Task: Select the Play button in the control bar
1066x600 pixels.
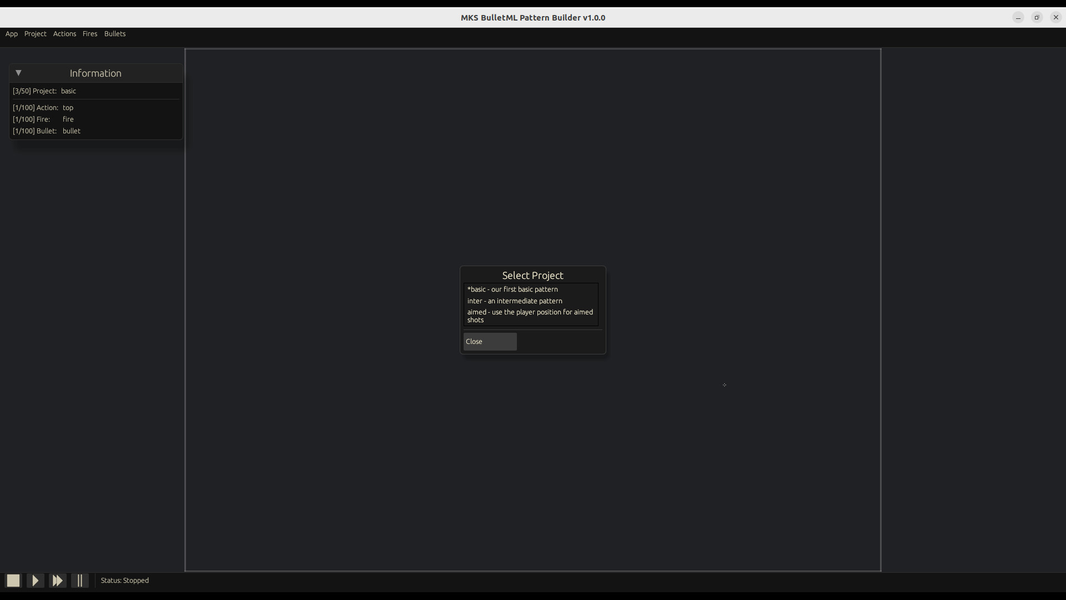Action: tap(35, 580)
